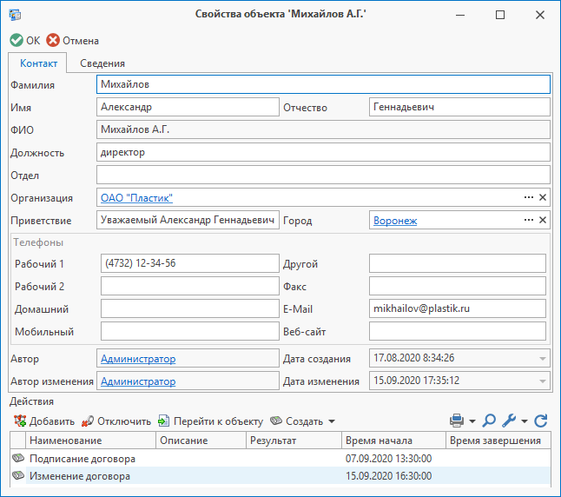
Task: Click the 07.09.2020 13:30:00 start time cell
Action: pyautogui.click(x=388, y=458)
